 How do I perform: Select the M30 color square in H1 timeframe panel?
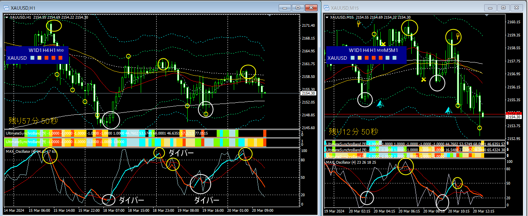pos(60,58)
